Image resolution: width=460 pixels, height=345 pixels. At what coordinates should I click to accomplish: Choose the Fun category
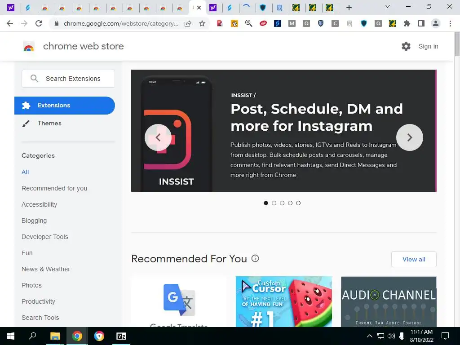pyautogui.click(x=27, y=253)
